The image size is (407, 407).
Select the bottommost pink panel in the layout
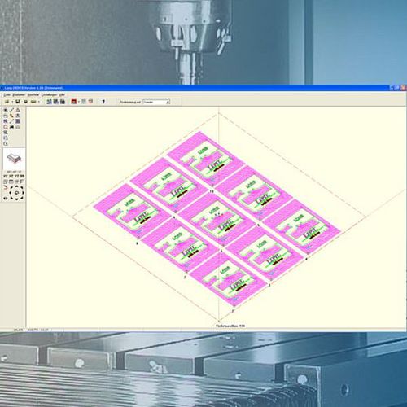(229, 279)
